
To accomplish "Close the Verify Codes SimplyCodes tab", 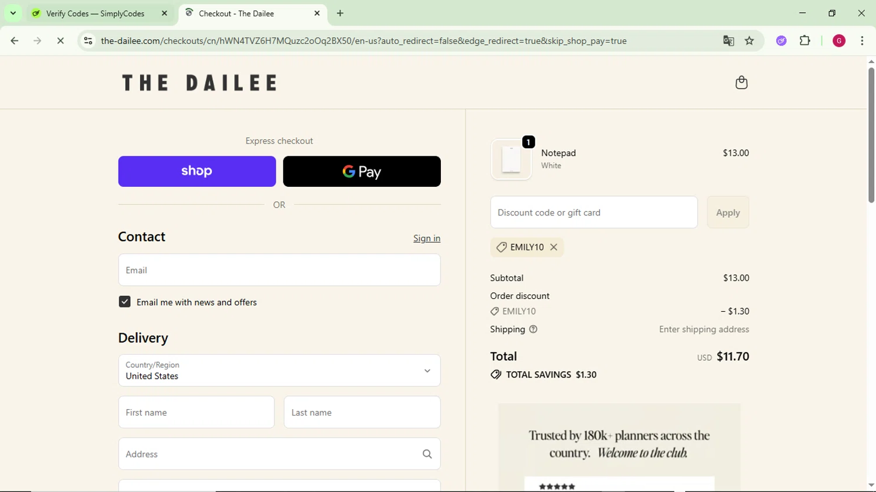I will (165, 13).
